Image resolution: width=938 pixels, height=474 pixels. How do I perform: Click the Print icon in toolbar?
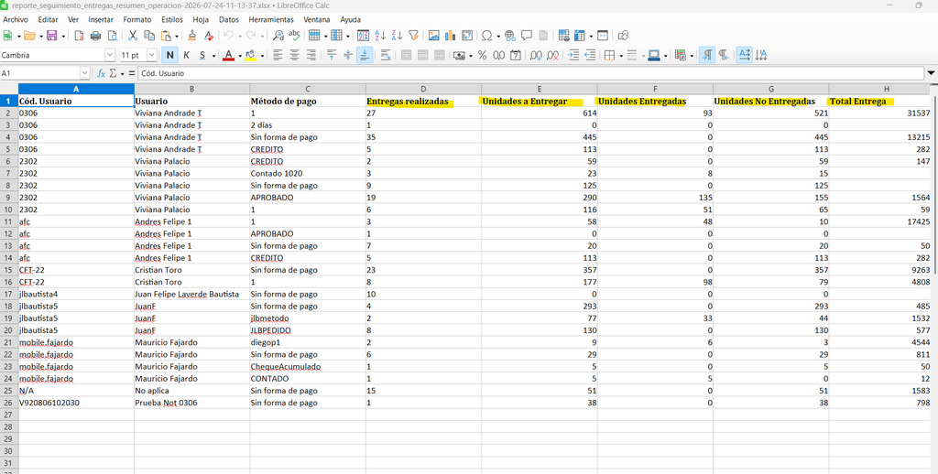point(95,36)
